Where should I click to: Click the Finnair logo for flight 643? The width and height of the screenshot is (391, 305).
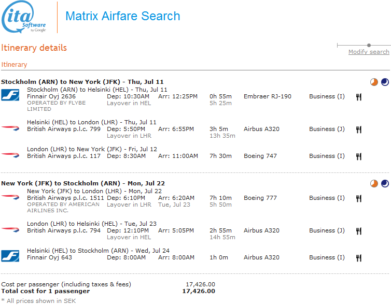tap(10, 255)
